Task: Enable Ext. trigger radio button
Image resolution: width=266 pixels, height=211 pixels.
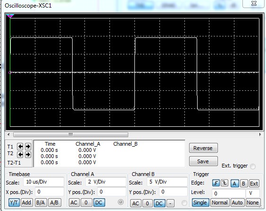Action: pyautogui.click(x=253, y=166)
